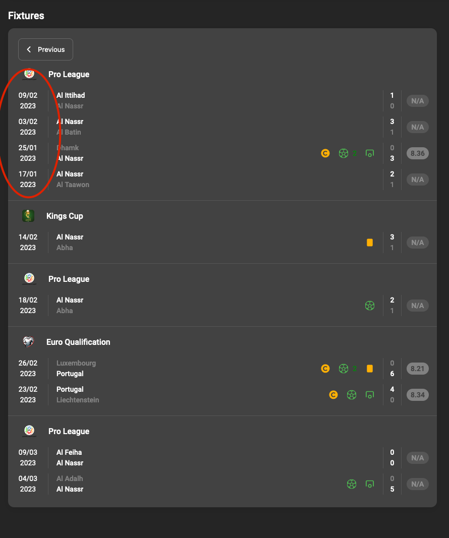Viewport: 449px width, 538px height.
Task: Select the yellow card in the Luxembourg vs Portugal row
Action: coord(370,369)
